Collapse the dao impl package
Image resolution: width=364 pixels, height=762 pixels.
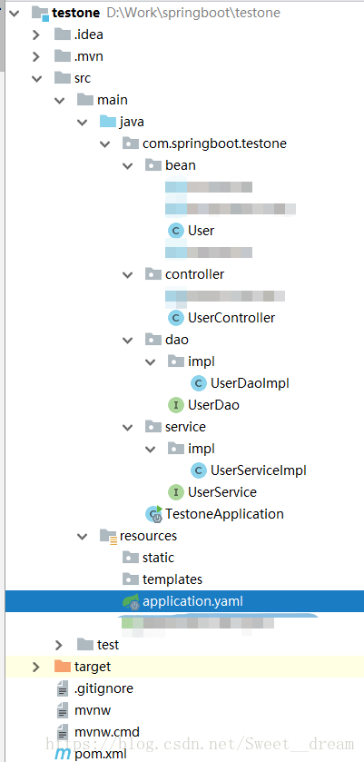click(151, 362)
